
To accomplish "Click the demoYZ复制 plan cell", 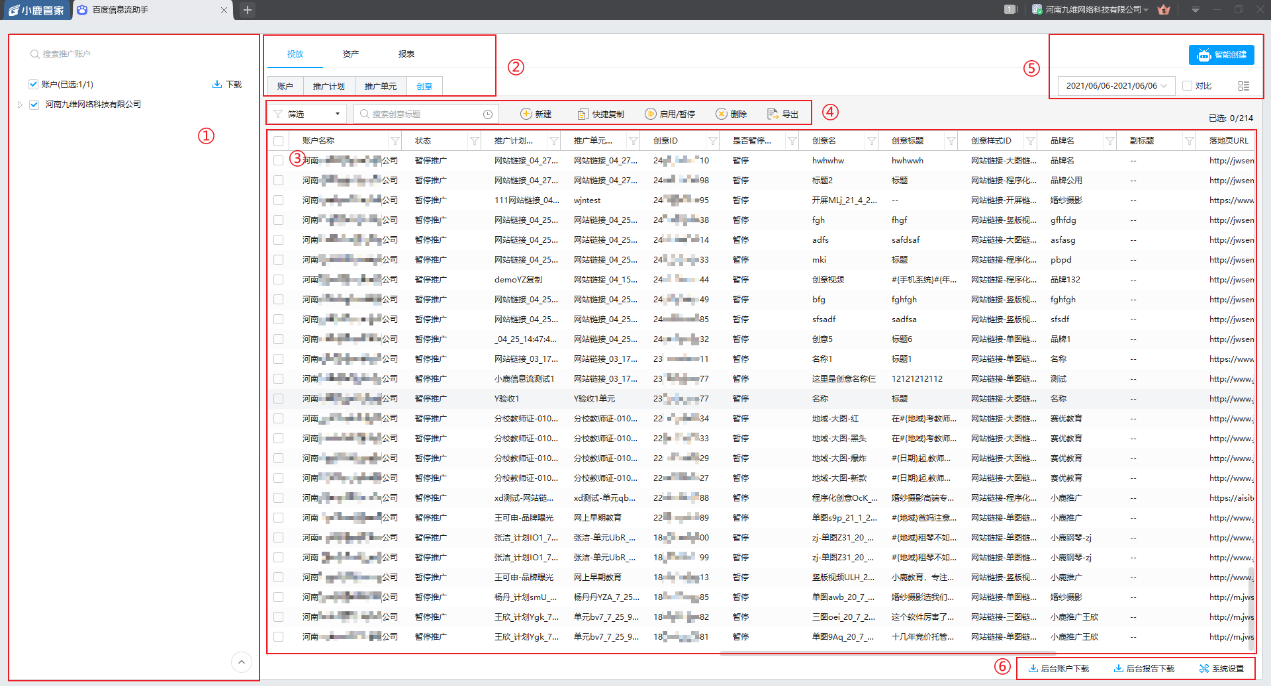I will coord(518,279).
